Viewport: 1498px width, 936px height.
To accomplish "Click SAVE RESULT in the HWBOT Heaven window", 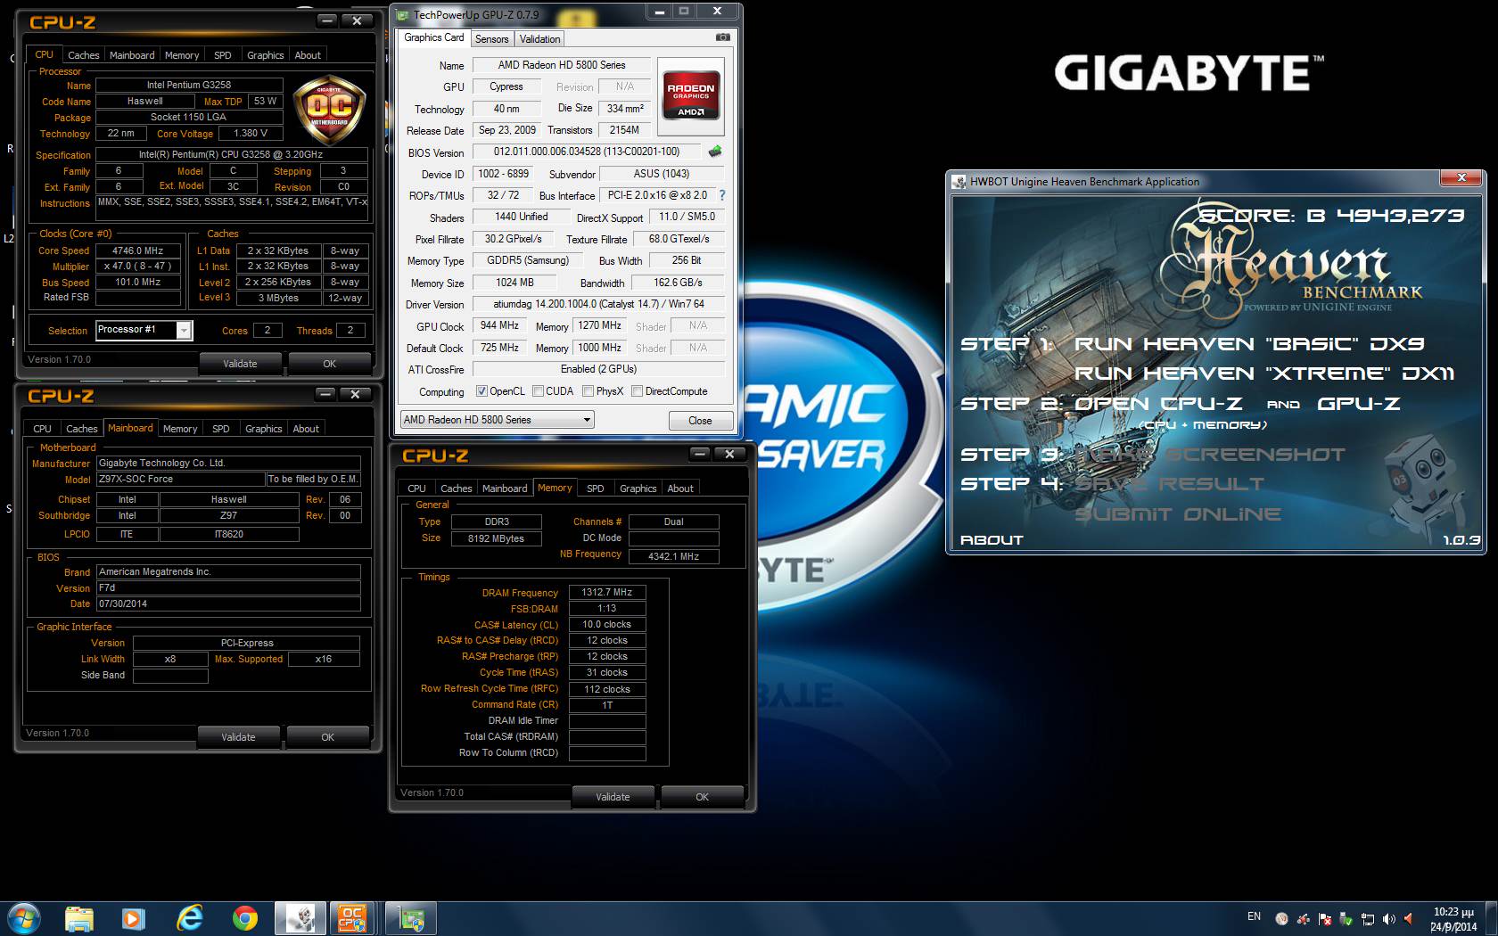I will pos(1169,484).
